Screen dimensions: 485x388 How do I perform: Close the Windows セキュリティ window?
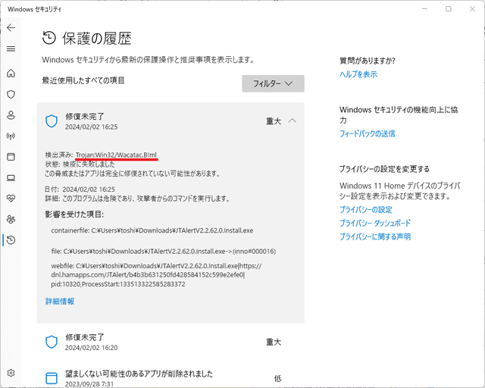tap(472, 9)
